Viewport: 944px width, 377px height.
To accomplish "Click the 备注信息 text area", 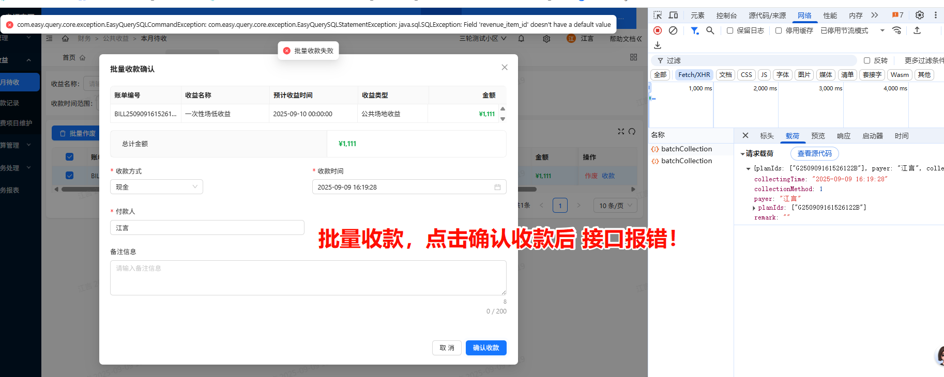I will pyautogui.click(x=308, y=278).
